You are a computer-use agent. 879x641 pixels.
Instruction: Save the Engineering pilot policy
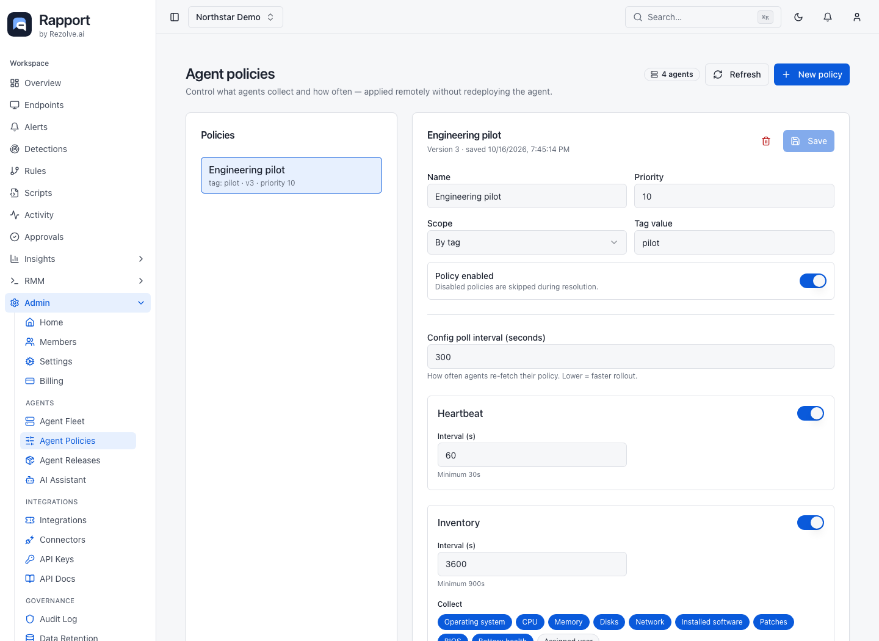tap(809, 141)
